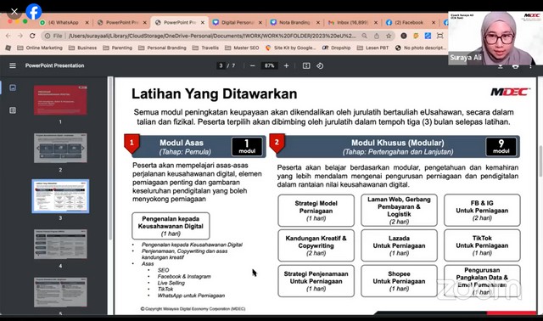
Task: Click the 87% zoom level field
Action: click(x=270, y=65)
